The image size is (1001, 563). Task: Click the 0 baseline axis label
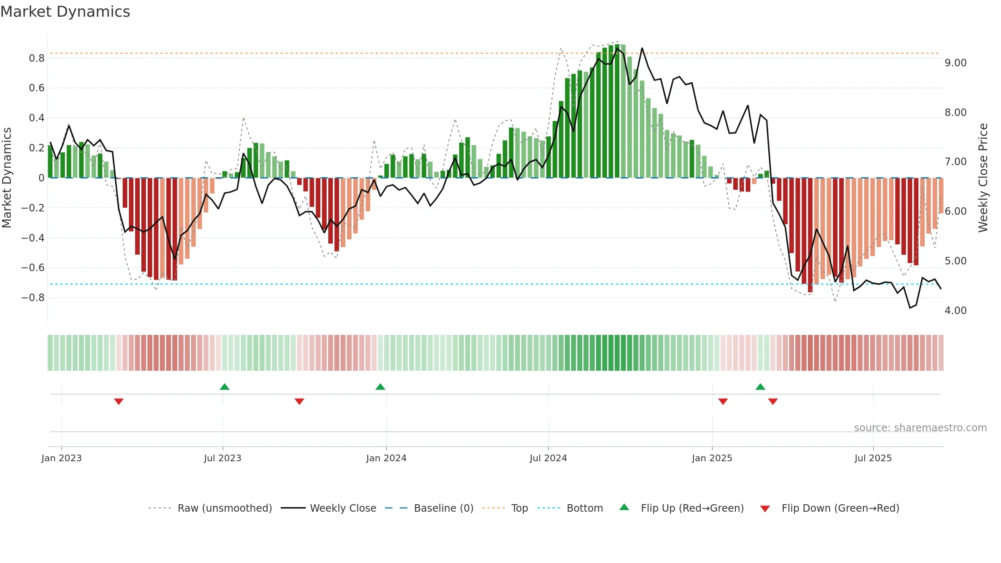pos(41,178)
